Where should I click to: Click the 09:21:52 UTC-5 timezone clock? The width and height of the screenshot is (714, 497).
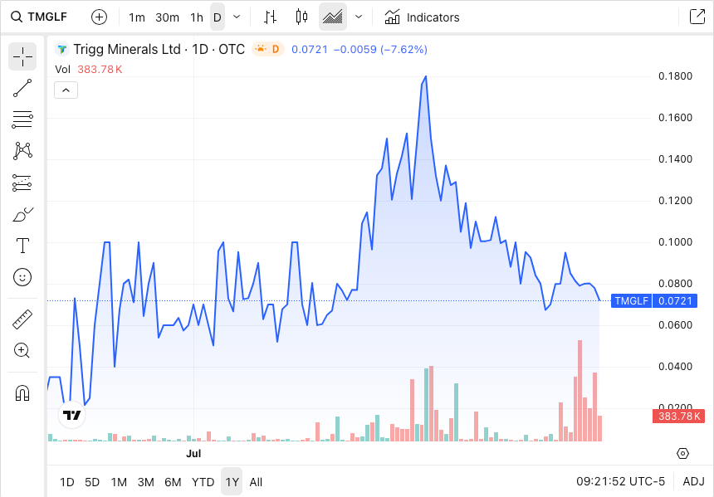(621, 481)
